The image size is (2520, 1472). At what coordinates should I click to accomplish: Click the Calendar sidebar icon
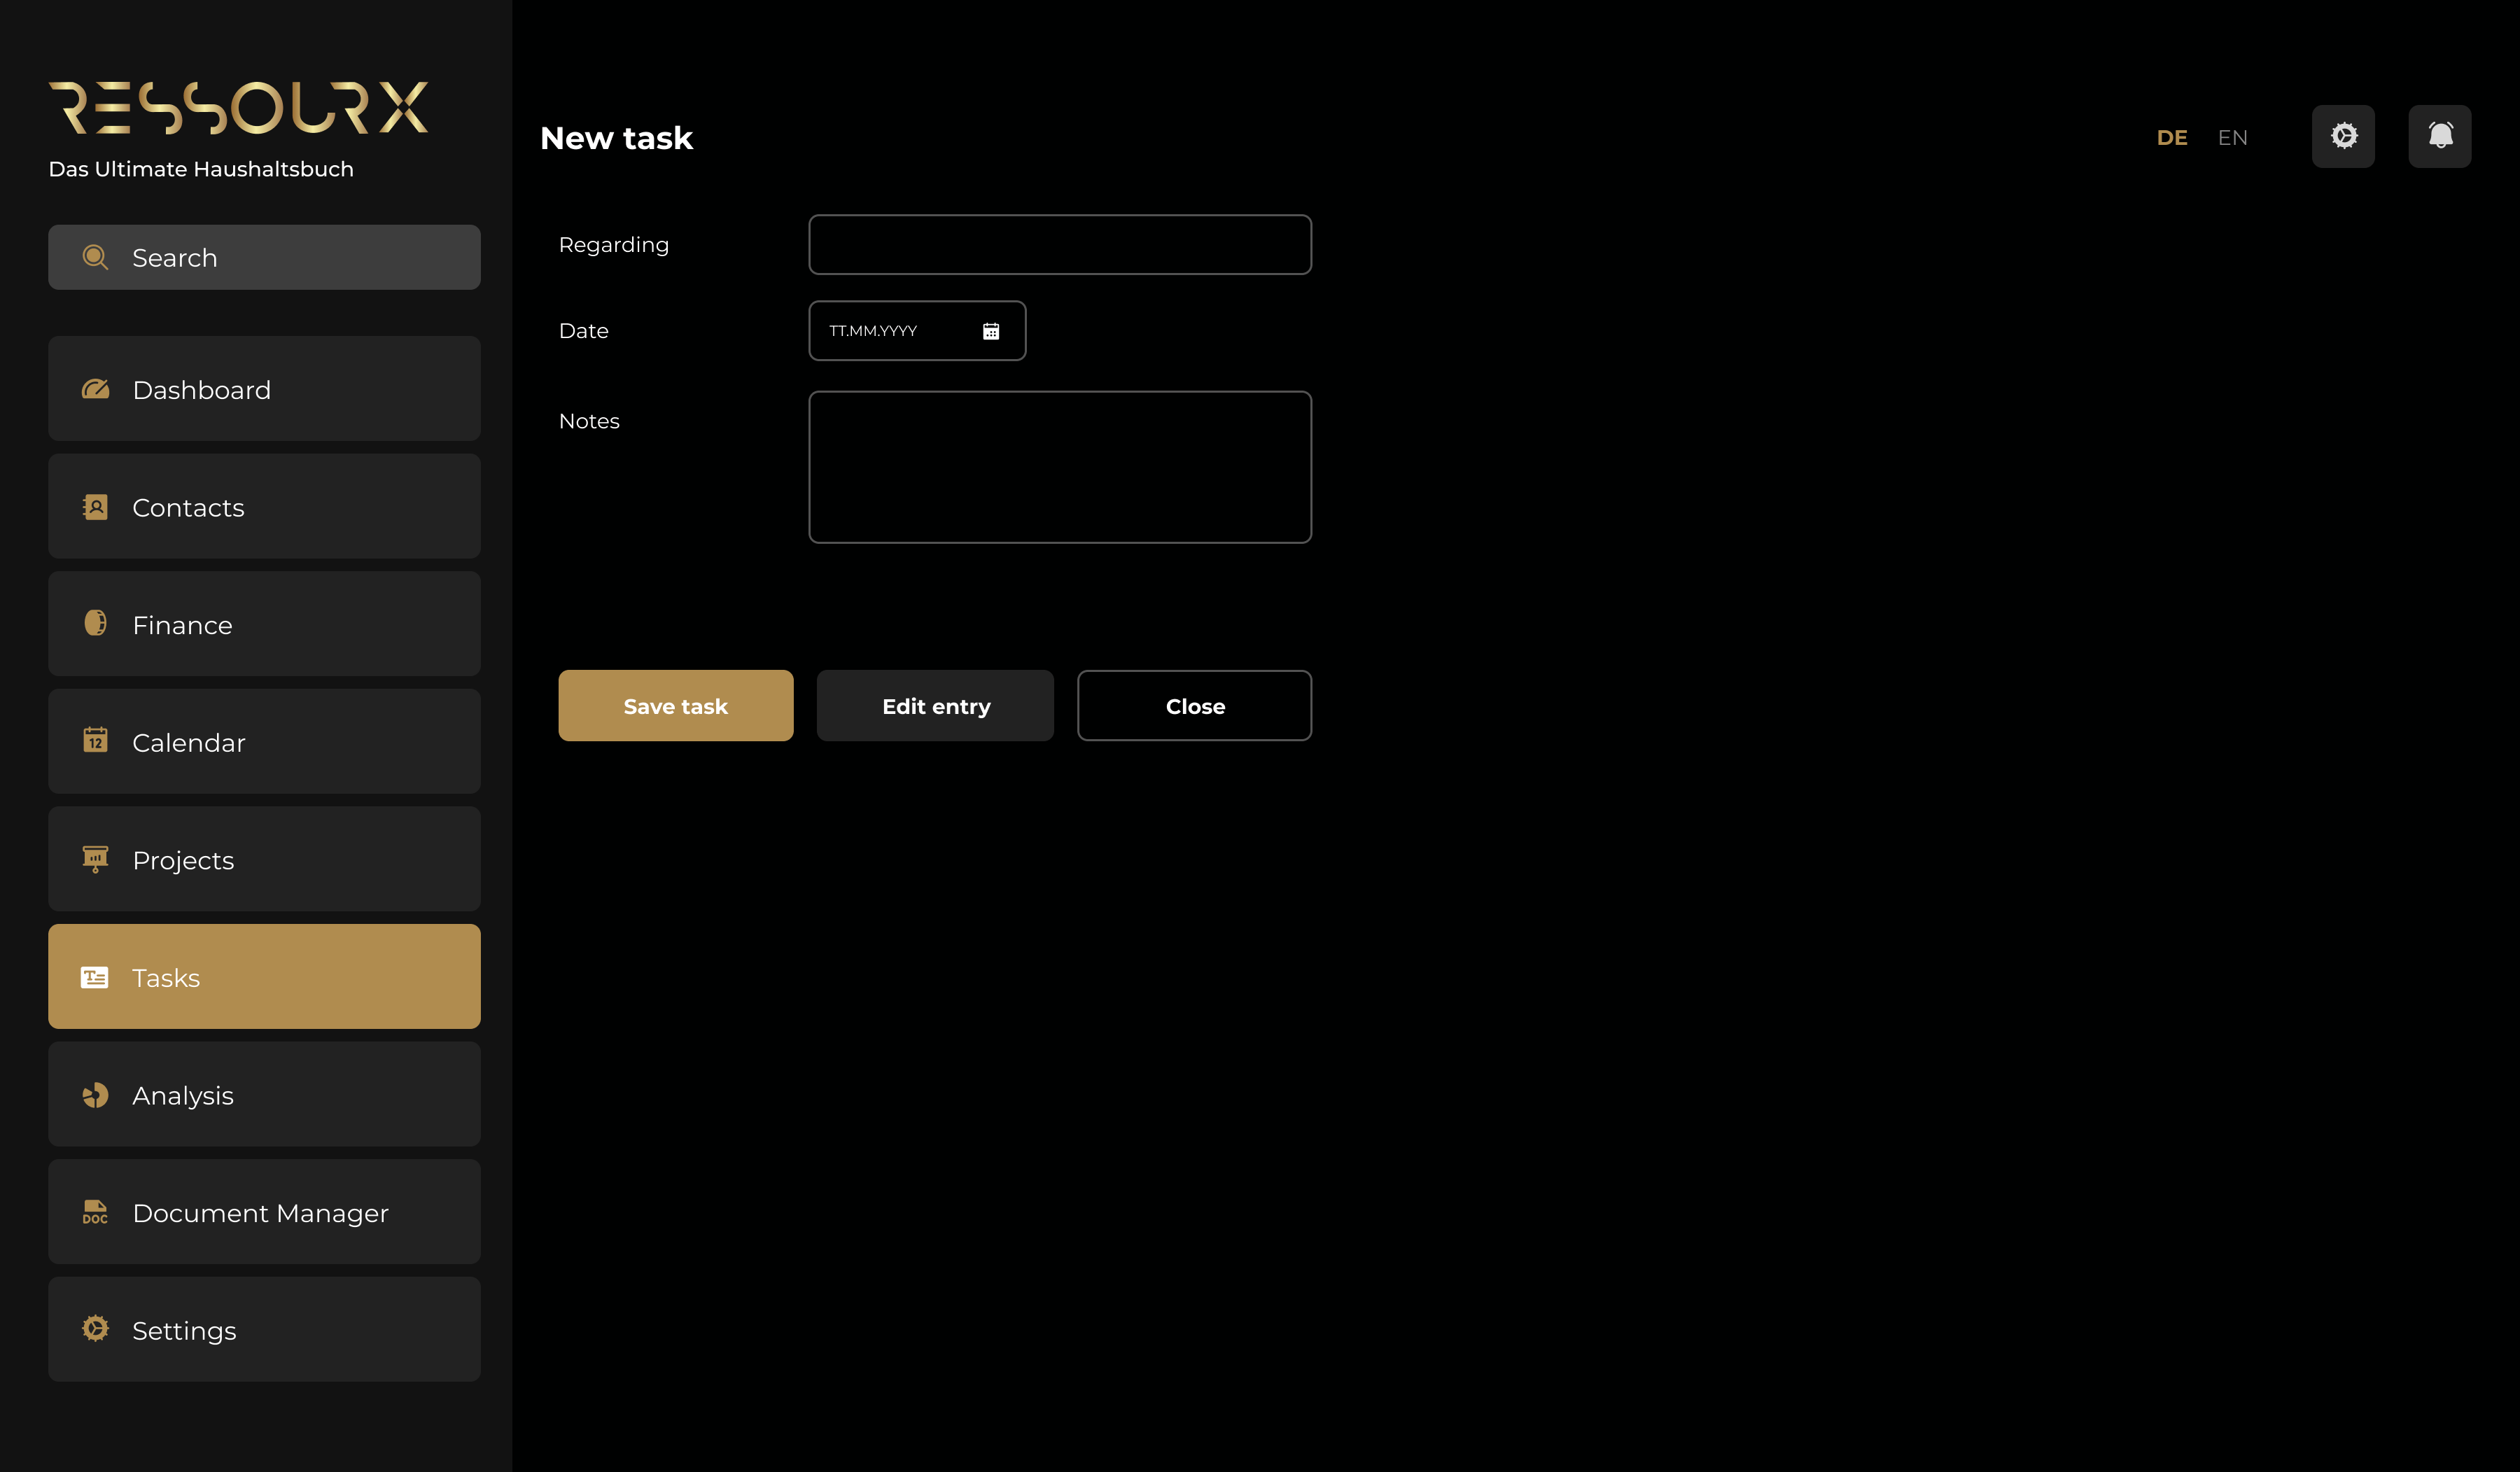95,740
